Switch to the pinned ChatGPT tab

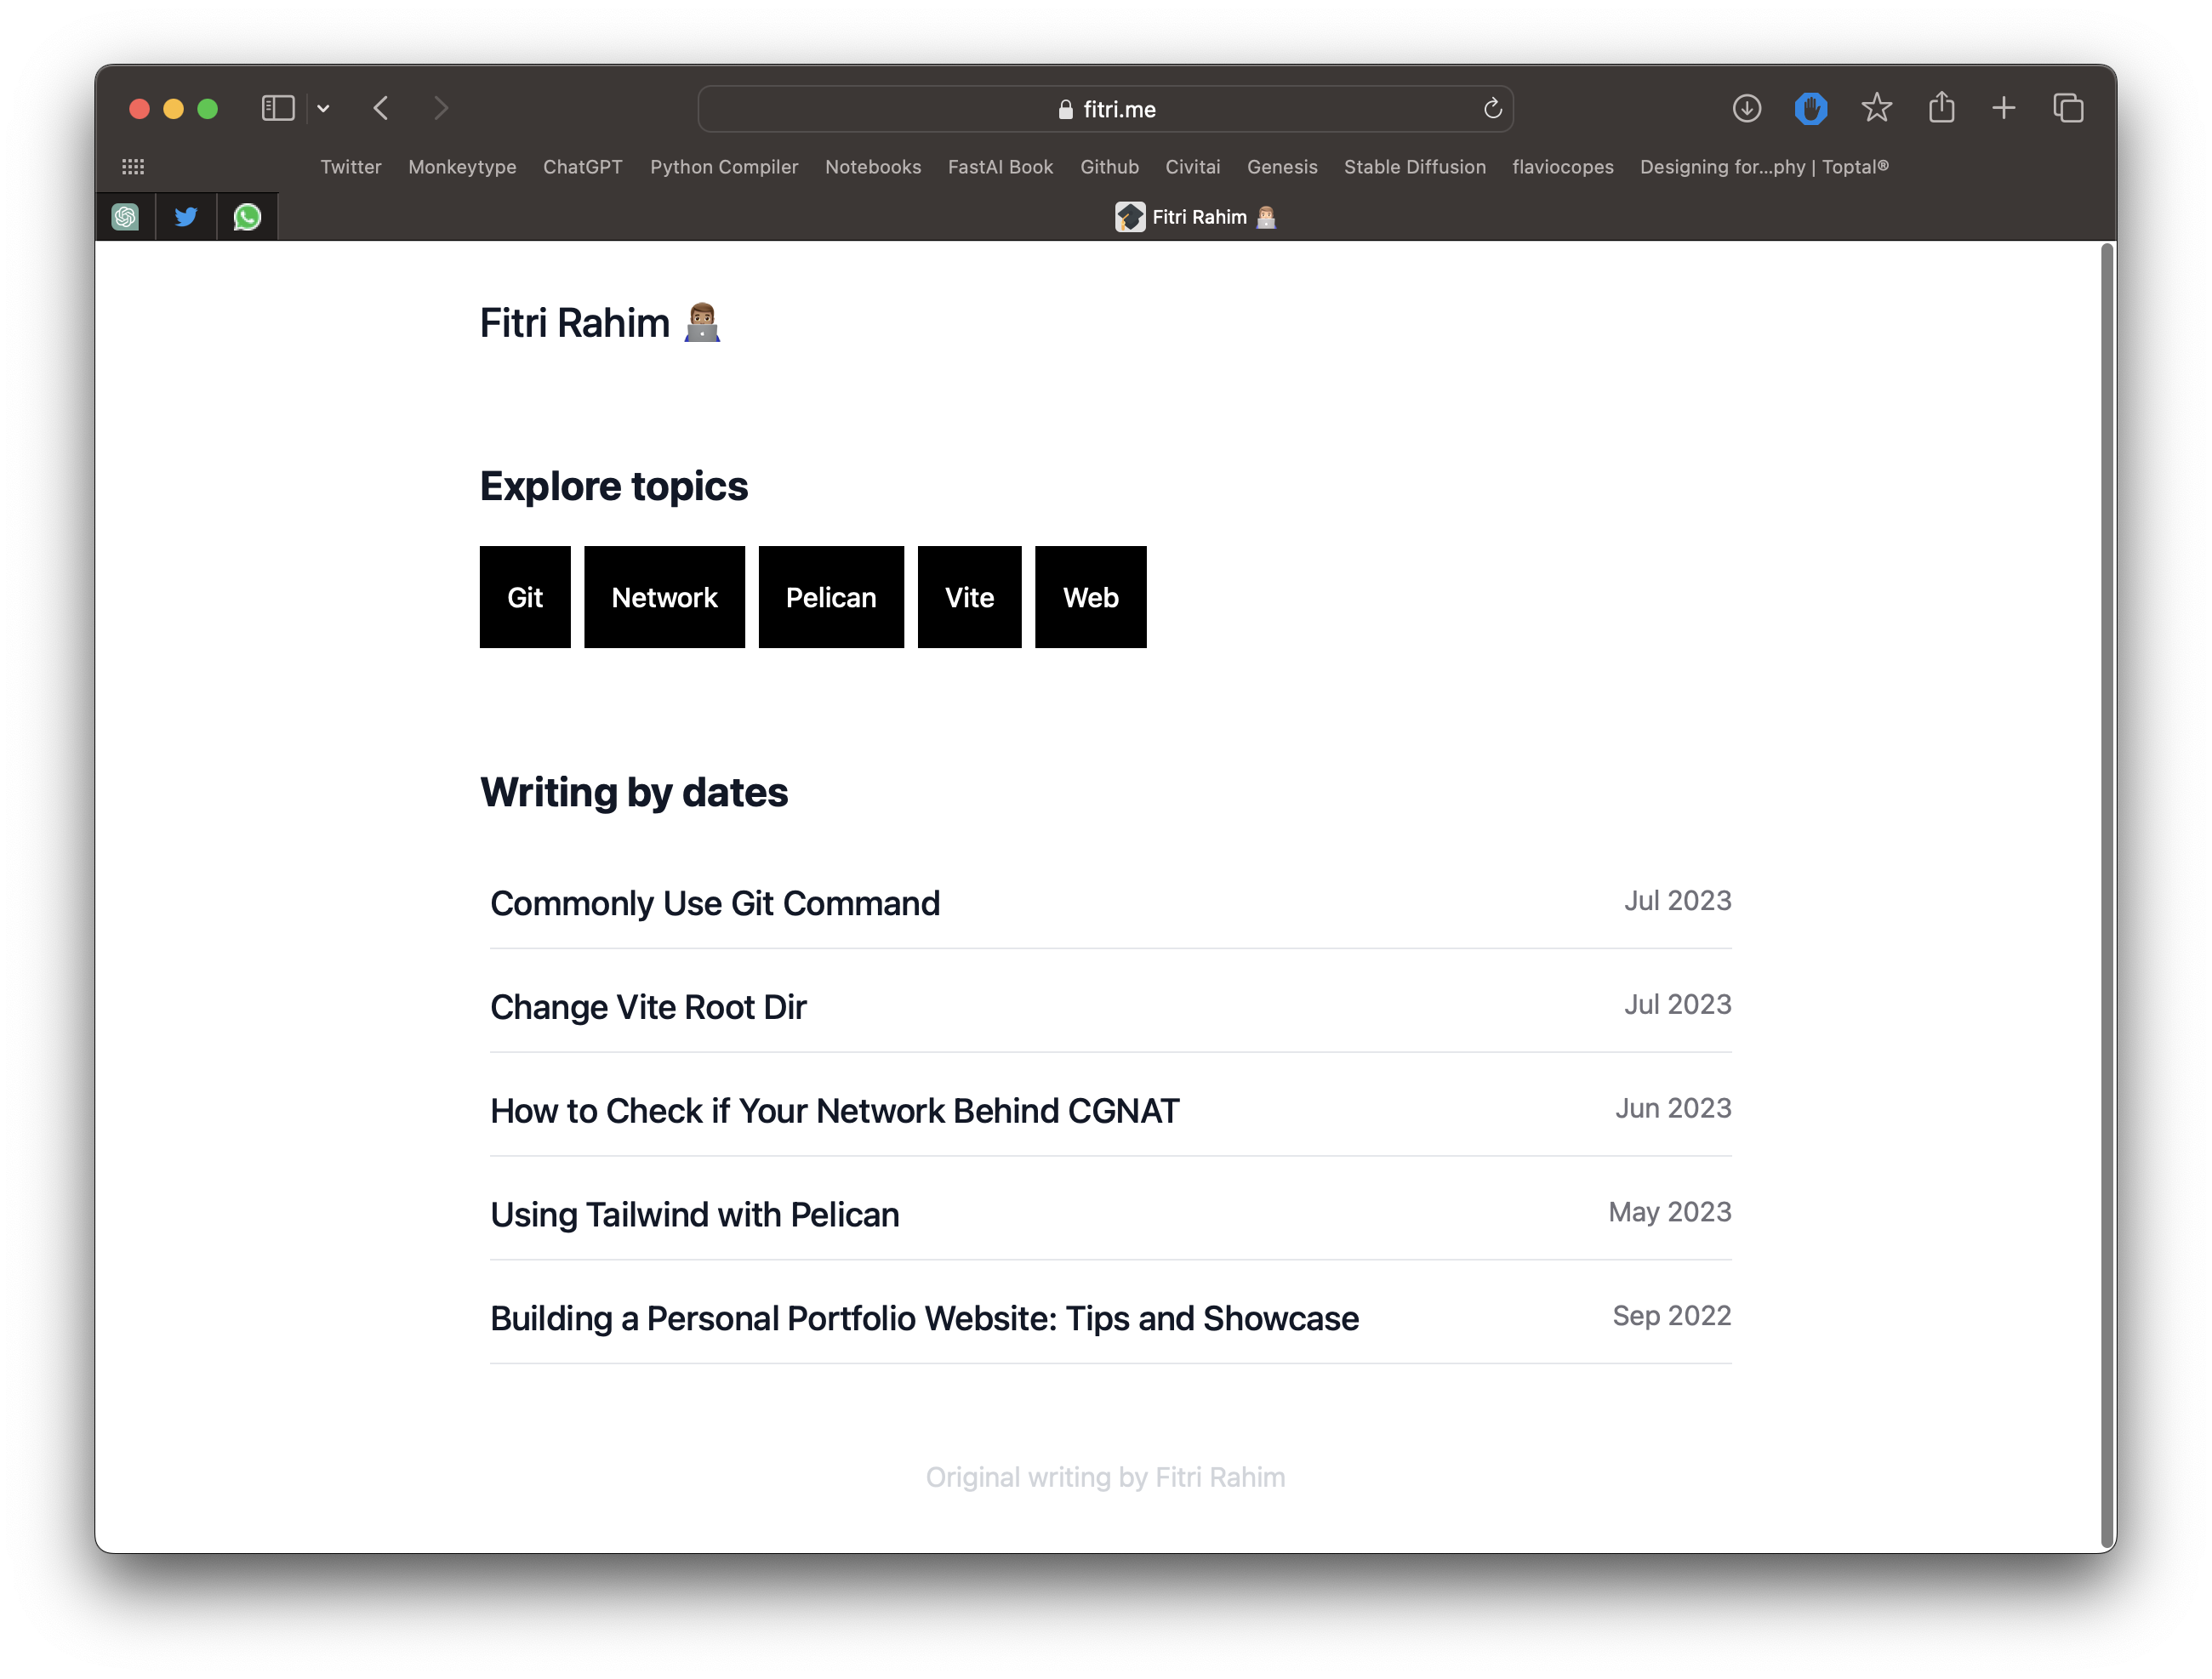pos(125,217)
